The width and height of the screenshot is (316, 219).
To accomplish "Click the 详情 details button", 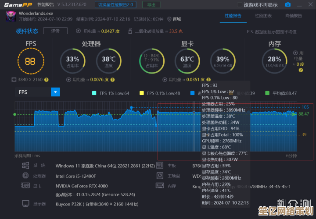I will coord(55,31).
